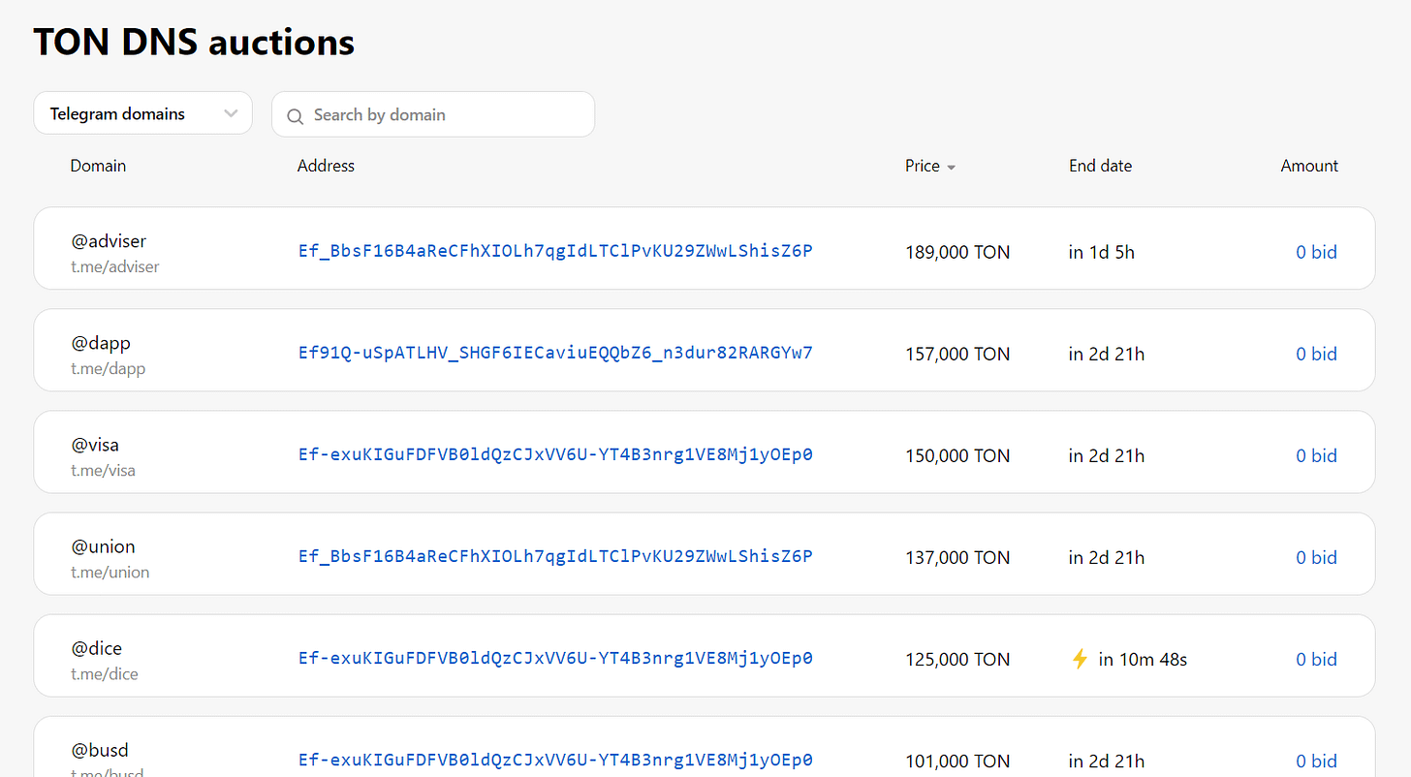Click the magnifier icon in search box

coord(296,115)
